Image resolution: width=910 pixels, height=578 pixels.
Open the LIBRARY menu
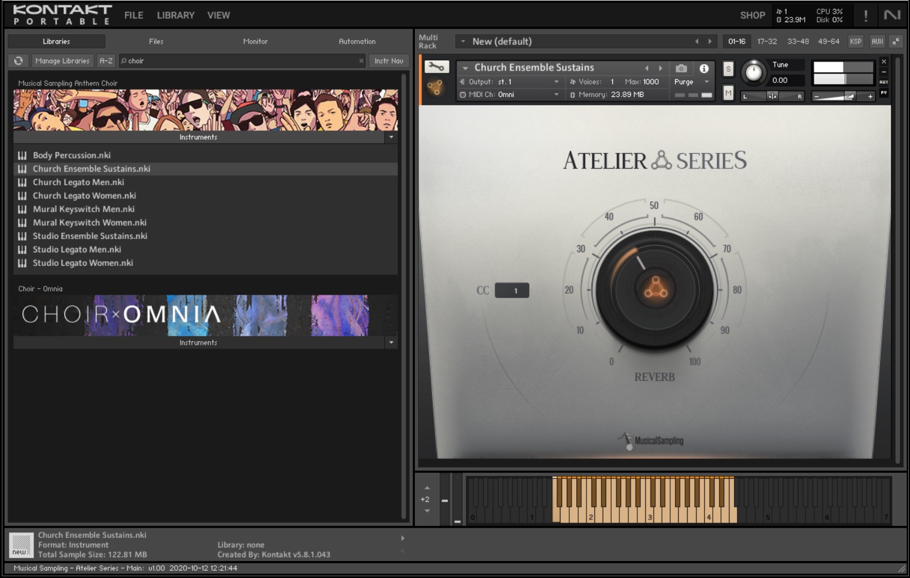click(x=175, y=16)
